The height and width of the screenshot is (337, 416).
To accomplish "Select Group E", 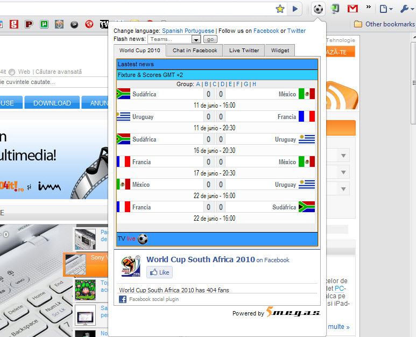I will (x=230, y=84).
